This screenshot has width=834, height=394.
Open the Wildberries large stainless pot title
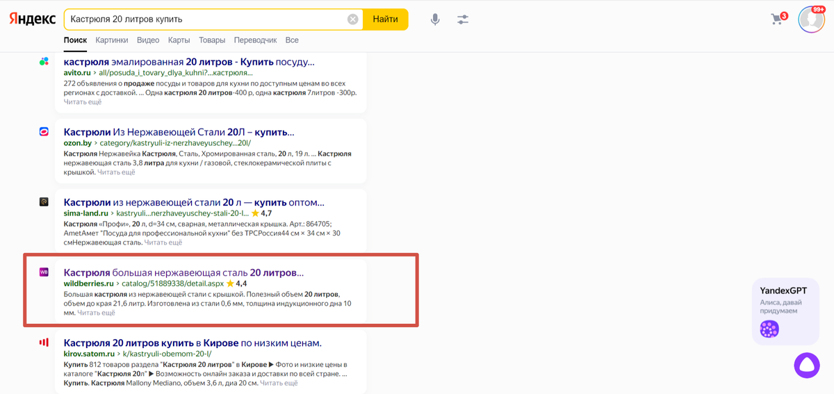click(x=183, y=272)
